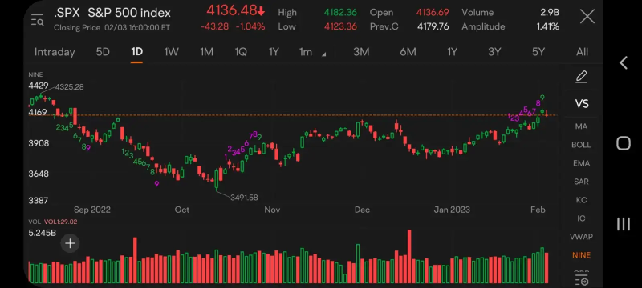Screen dimensions: 642x288
Task: Open the stock search list icon
Action: tap(37, 19)
